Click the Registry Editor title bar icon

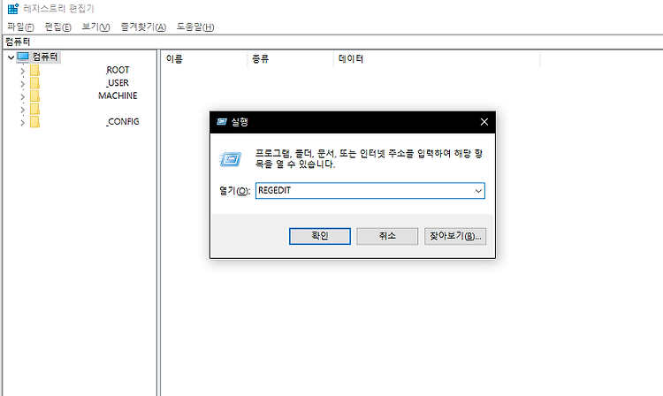click(12, 9)
